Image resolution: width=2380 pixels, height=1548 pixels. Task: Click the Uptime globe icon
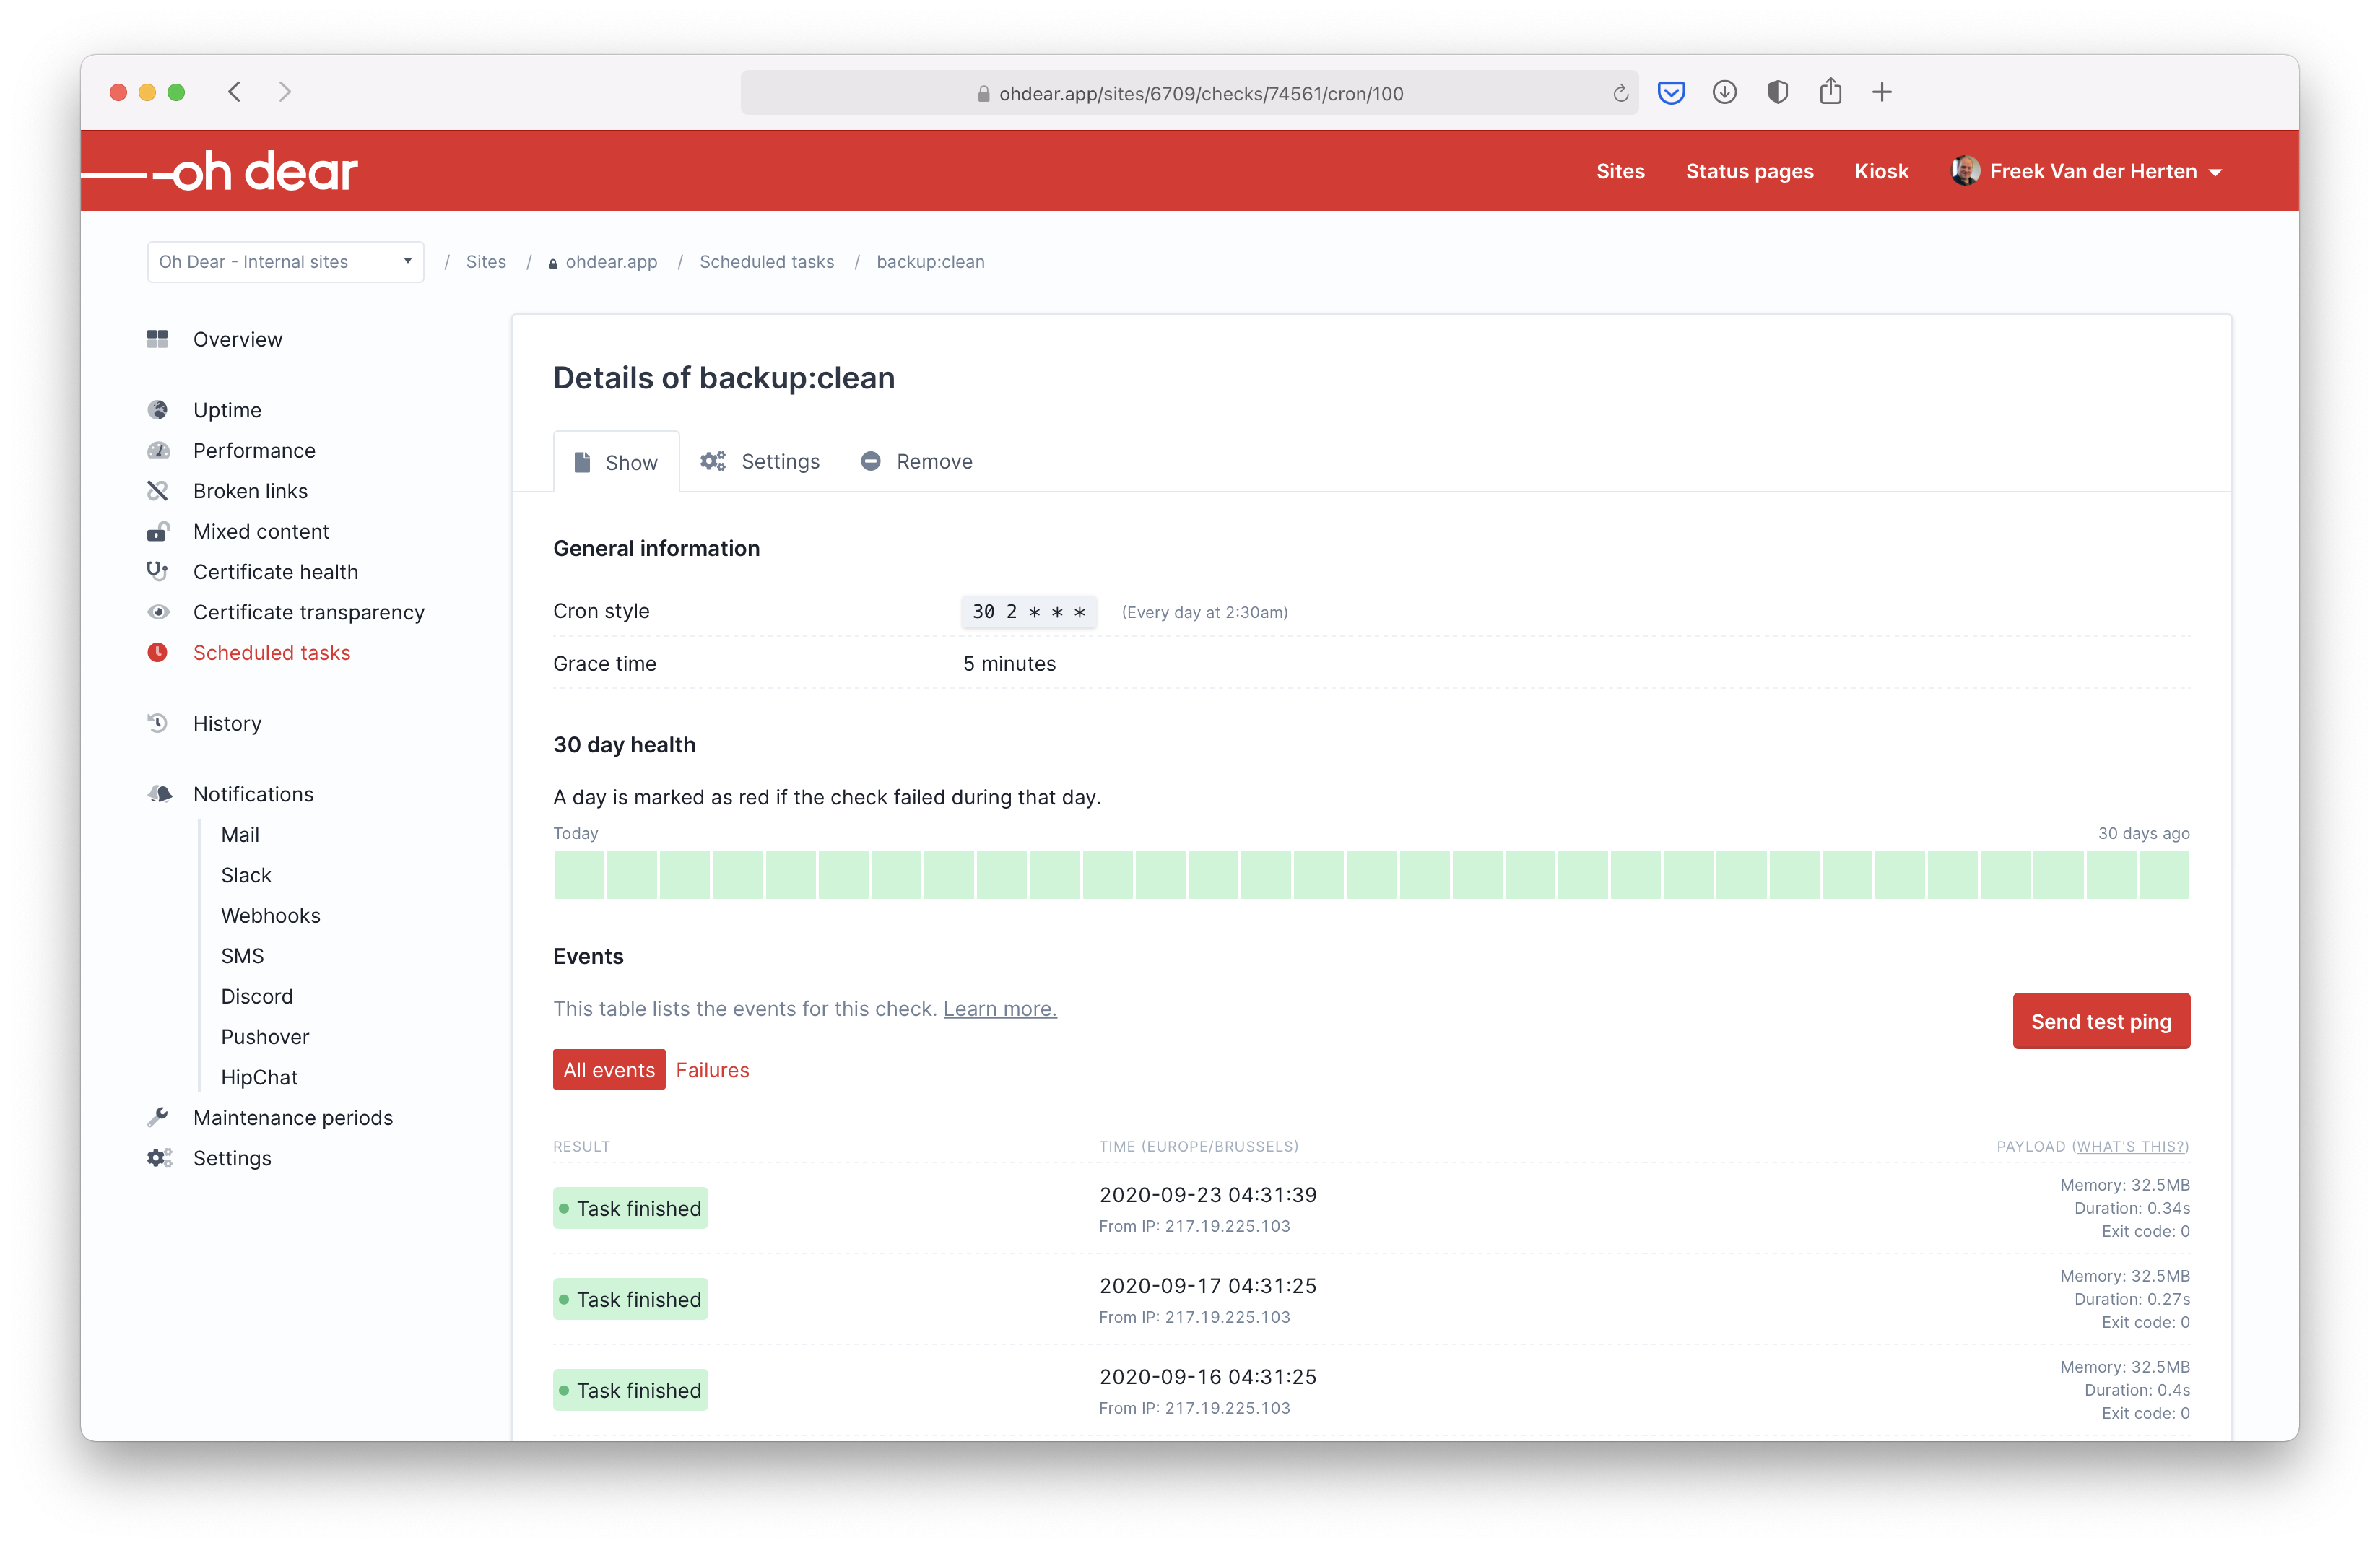pyautogui.click(x=157, y=410)
